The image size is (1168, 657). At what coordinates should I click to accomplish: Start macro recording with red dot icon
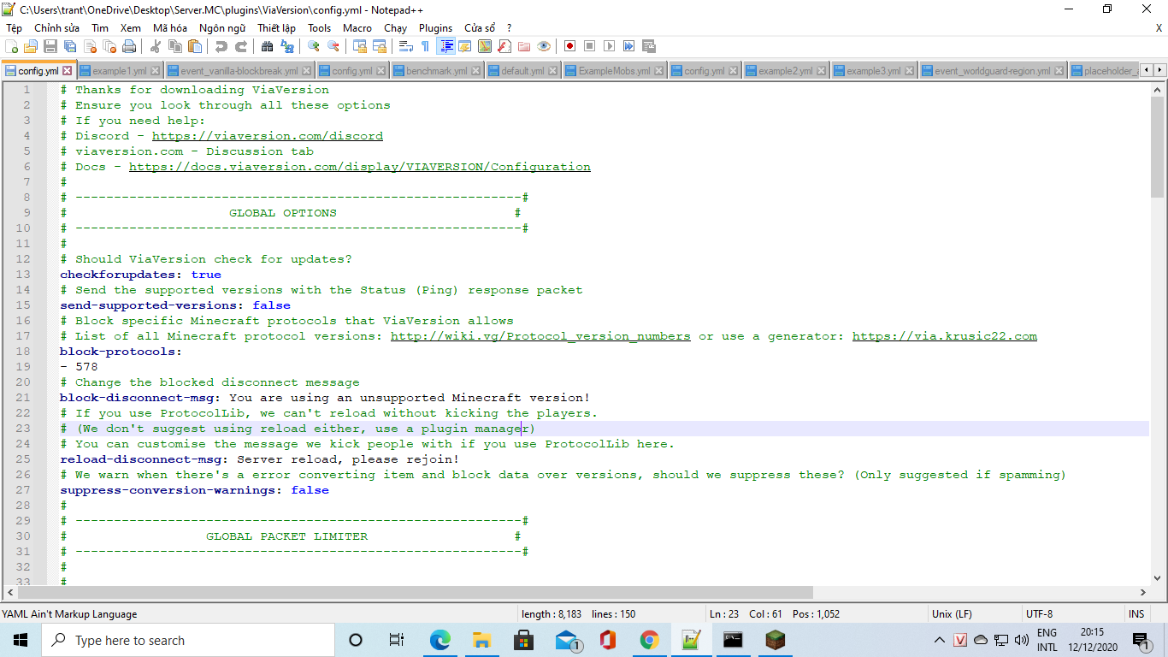[569, 46]
